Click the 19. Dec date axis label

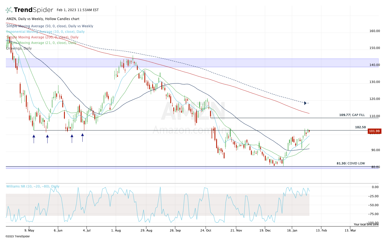point(265,230)
